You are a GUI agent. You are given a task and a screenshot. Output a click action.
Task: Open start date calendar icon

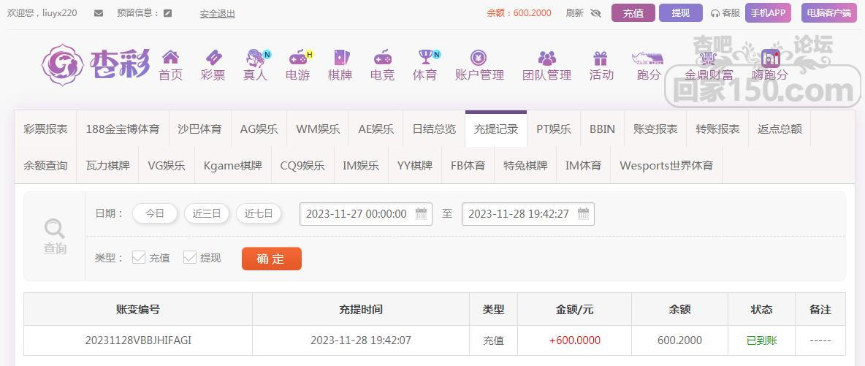421,213
